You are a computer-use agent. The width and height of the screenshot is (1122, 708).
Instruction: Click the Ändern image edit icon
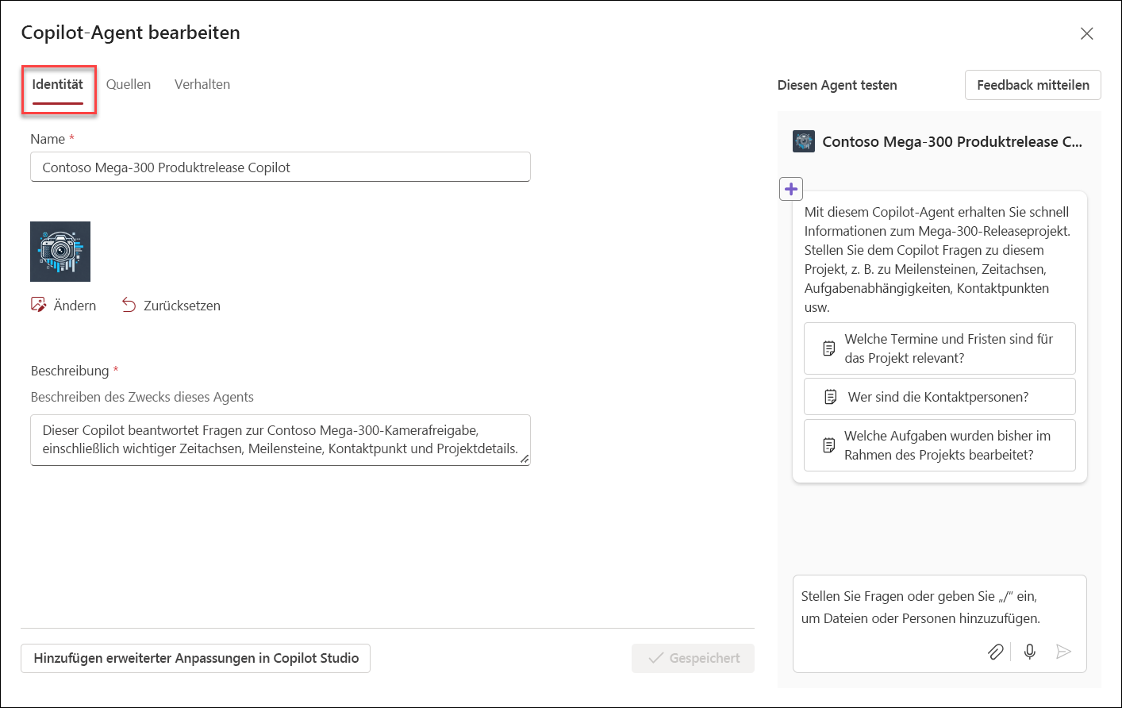(x=38, y=305)
